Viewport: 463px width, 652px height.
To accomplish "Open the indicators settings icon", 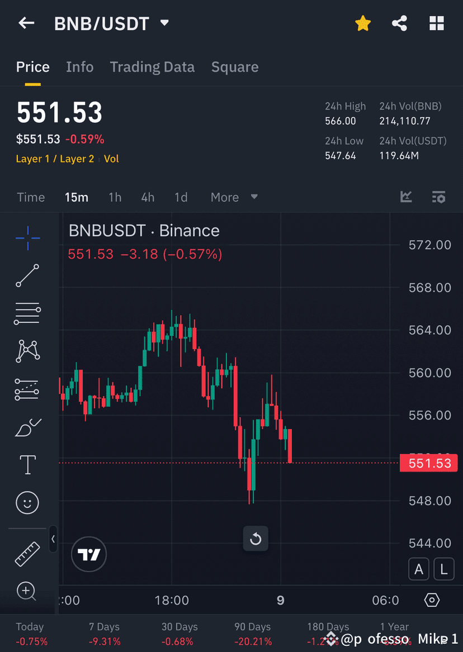I will (438, 197).
